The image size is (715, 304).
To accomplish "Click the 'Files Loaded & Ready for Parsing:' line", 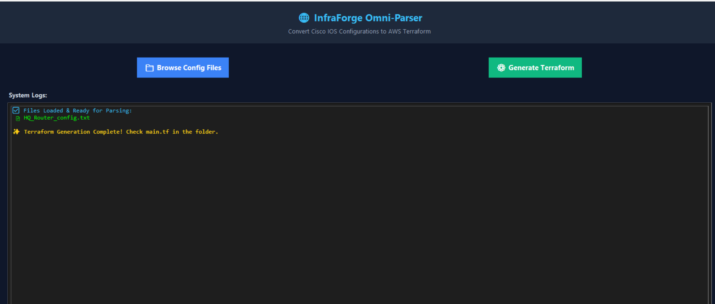I will pos(78,111).
